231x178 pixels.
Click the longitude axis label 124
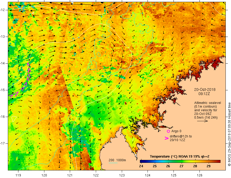(x=148, y=175)
